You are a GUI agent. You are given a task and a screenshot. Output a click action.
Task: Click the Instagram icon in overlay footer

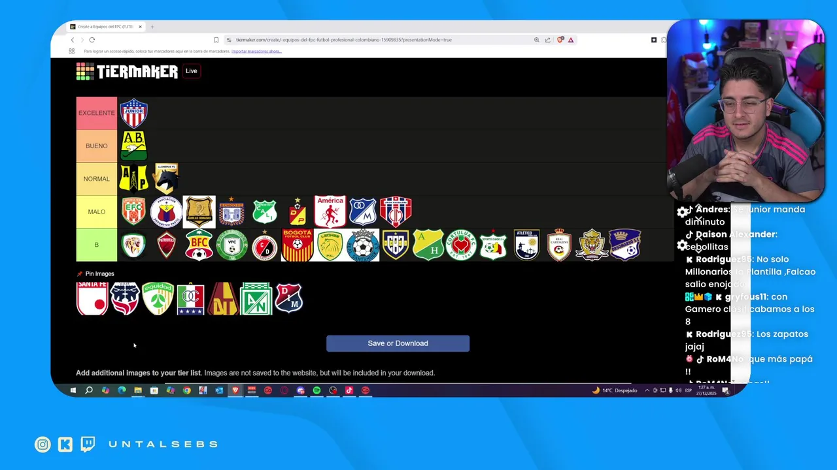tap(43, 445)
